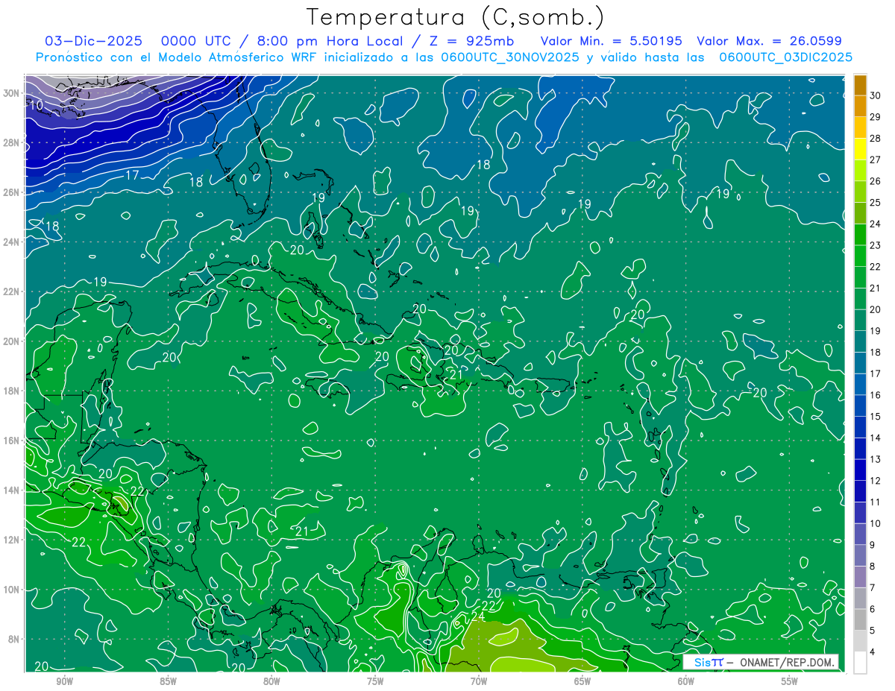This screenshot has height=691, width=895.
Task: Click the "80W" longitude label
Action: click(x=271, y=681)
